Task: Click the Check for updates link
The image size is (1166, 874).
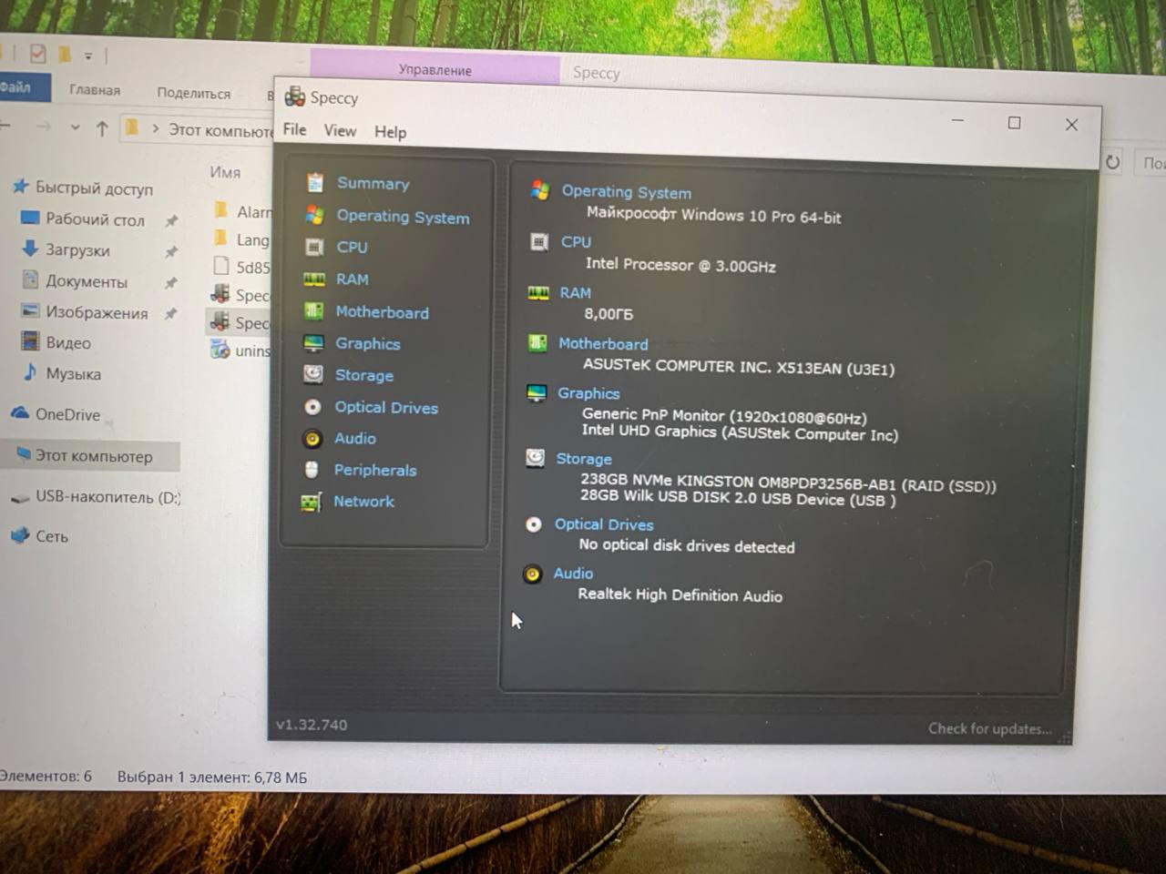Action: (988, 728)
